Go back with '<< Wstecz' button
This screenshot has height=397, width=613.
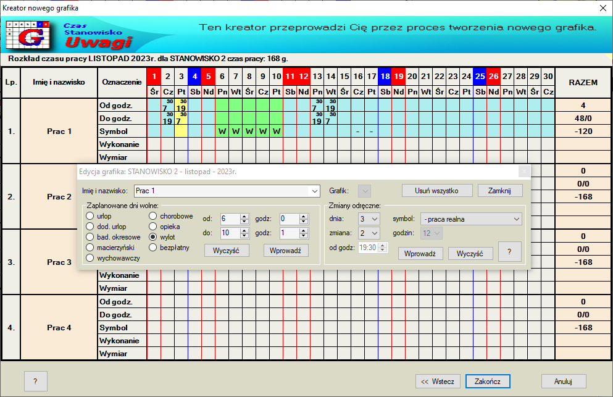437,381
